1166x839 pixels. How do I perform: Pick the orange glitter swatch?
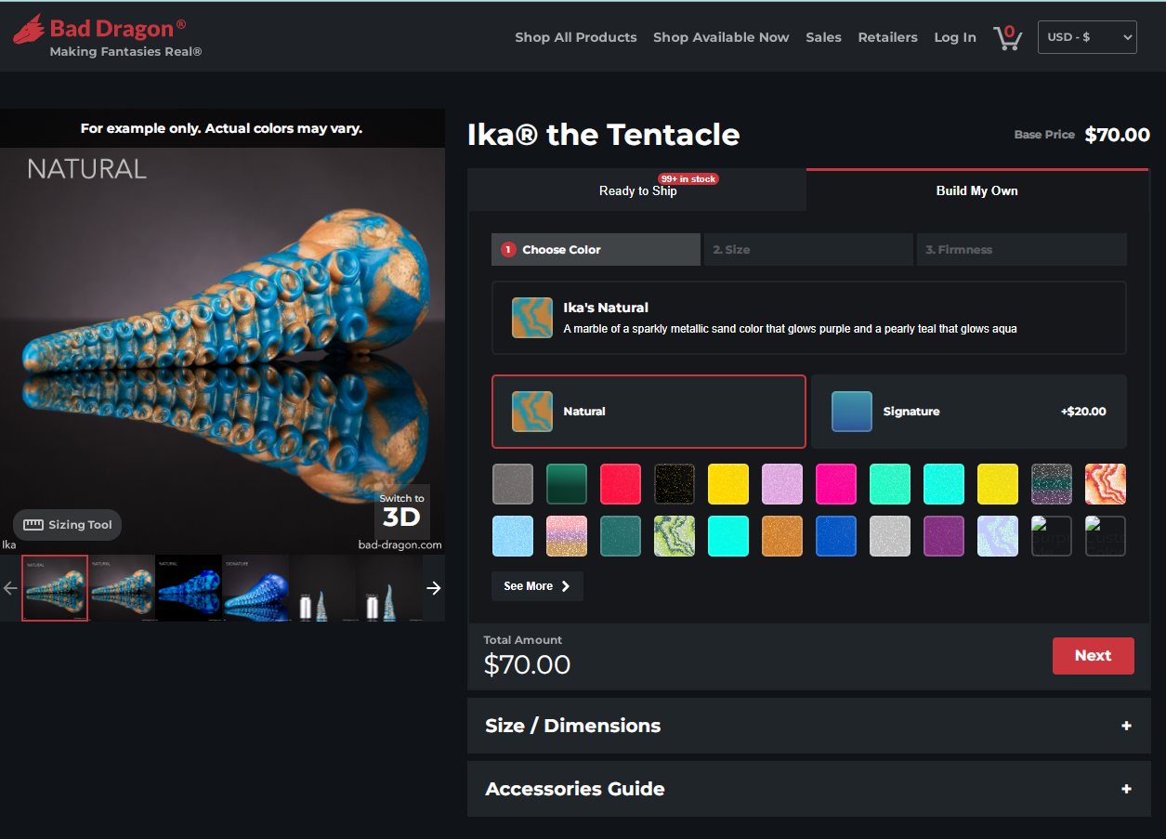tap(782, 536)
